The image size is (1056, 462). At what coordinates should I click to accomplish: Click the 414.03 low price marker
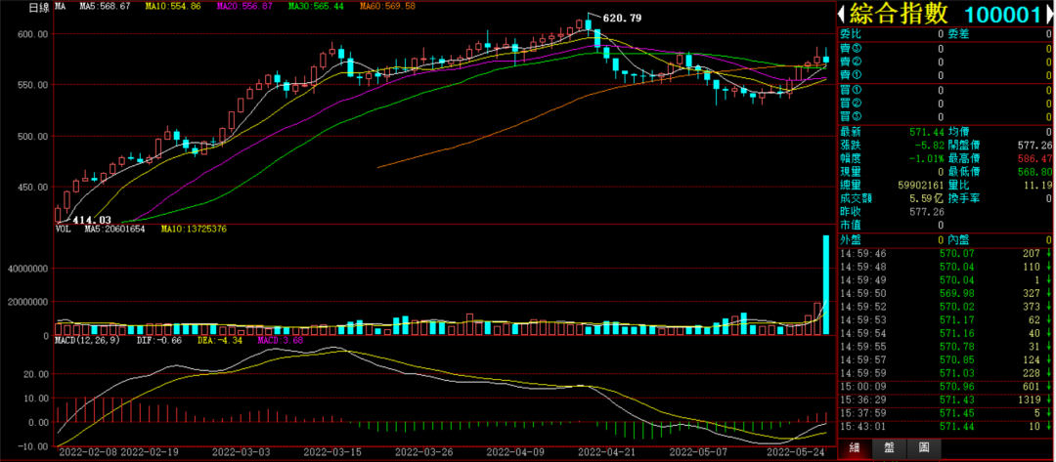tap(92, 220)
